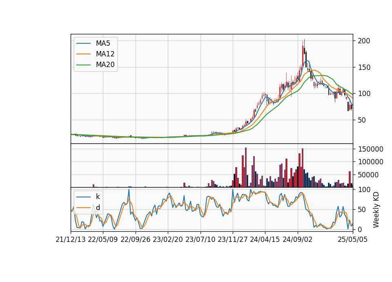Click the 50000 volume axis tick
This screenshot has height=282, width=392.
coord(368,175)
